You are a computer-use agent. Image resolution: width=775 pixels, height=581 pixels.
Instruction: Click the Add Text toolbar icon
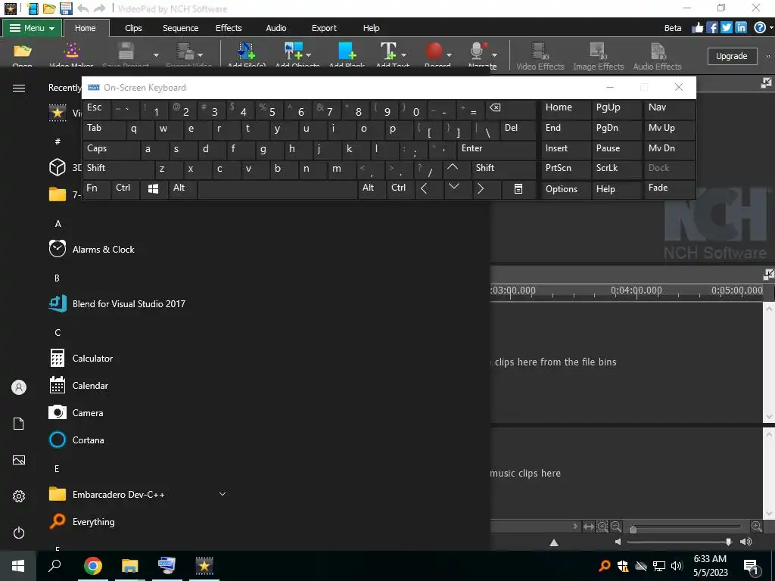388,51
